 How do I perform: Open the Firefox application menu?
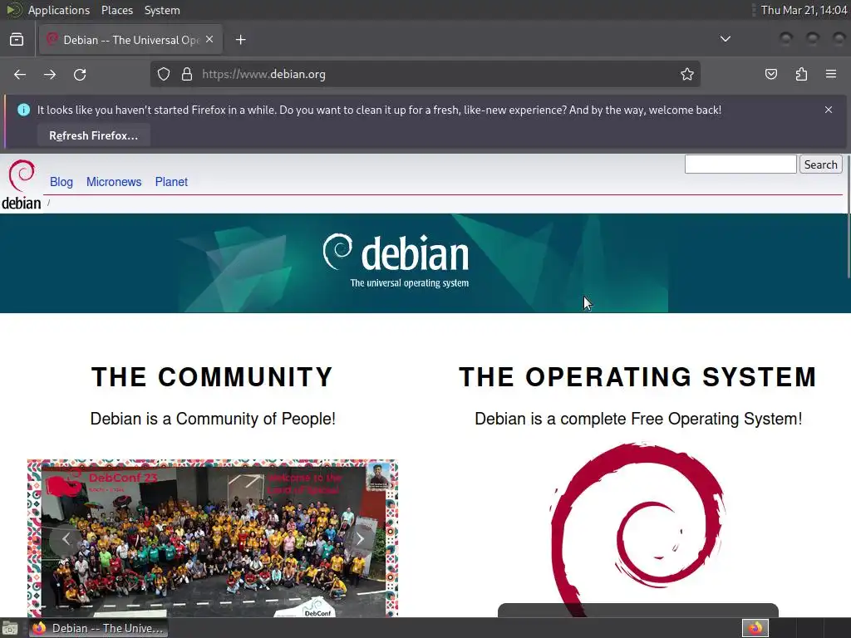coord(831,74)
